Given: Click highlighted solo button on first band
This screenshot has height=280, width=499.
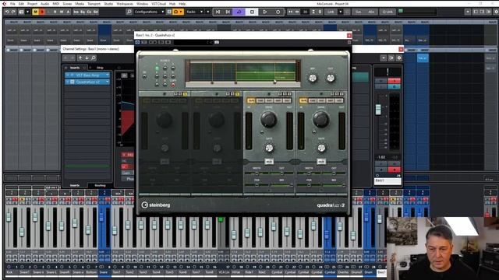Looking at the screenshot, I should pyautogui.click(x=186, y=94).
